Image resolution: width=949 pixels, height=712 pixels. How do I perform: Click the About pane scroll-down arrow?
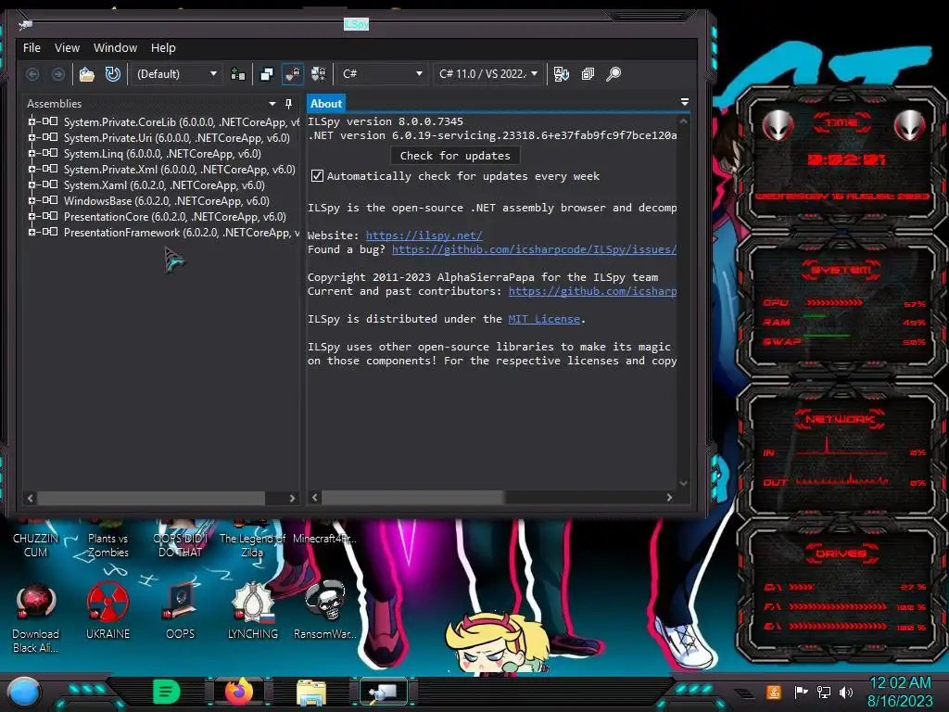(683, 483)
